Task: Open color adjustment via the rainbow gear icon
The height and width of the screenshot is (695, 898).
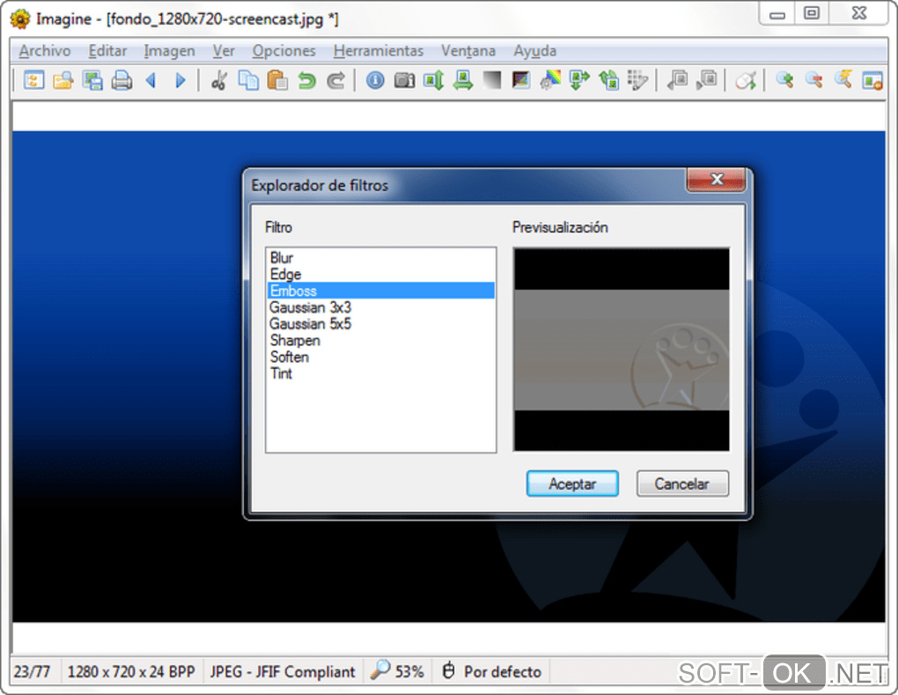Action: (x=550, y=80)
